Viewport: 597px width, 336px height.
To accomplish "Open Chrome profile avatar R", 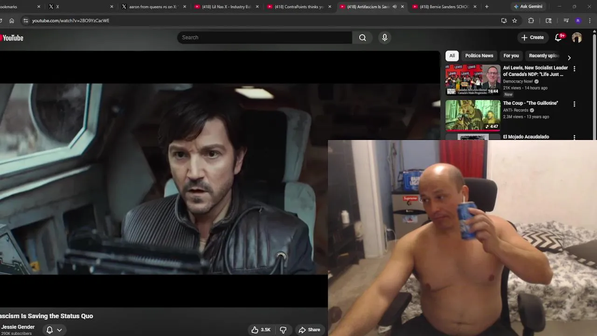I will [578, 21].
